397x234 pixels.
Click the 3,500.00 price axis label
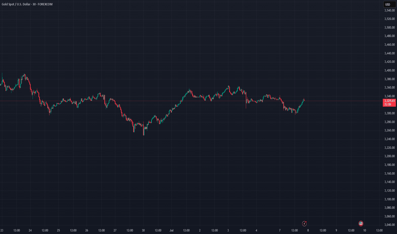tap(389, 27)
